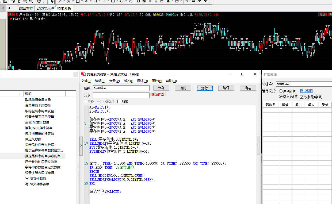This screenshot has width=332, height=204.
Task: Close the left sidebar with X button
Action: 3,8
